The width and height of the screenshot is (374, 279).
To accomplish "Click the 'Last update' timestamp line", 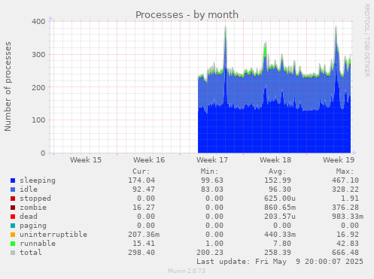I will coord(280,262).
